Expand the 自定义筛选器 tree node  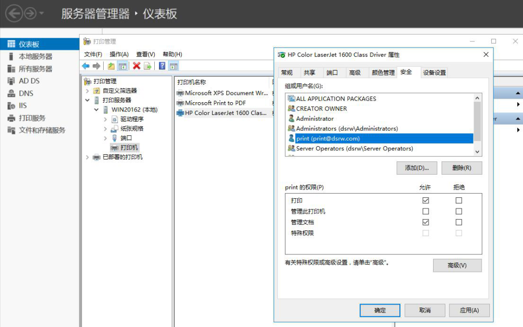pos(87,91)
